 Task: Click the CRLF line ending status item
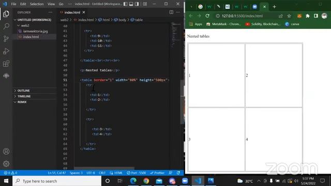click(102, 173)
